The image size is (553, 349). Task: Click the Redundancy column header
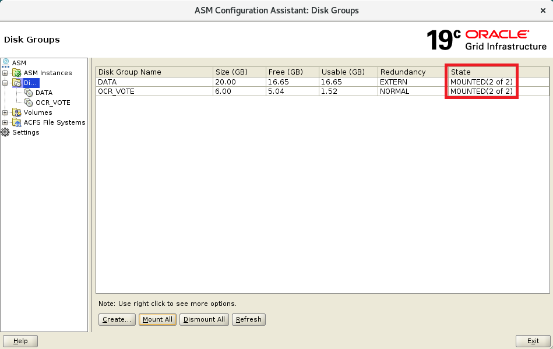(x=413, y=72)
